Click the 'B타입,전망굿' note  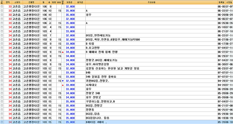click(94, 106)
